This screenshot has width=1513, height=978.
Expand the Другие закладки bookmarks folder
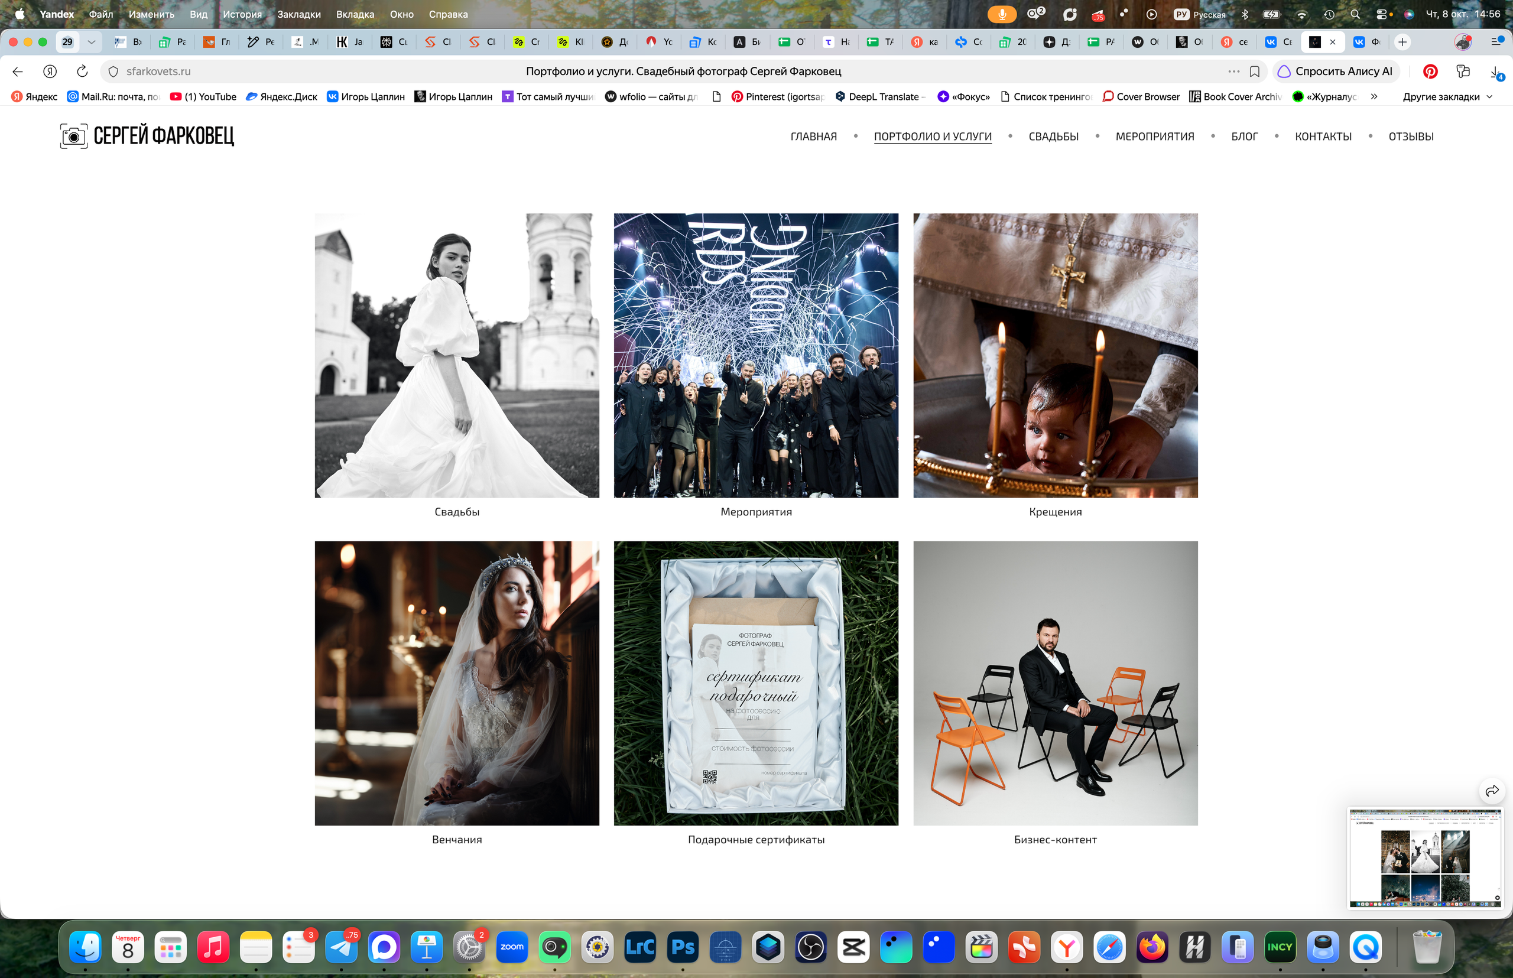pyautogui.click(x=1447, y=96)
